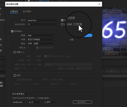Enable the 包括源 XMP 元数据 checkbox

(x=62, y=24)
